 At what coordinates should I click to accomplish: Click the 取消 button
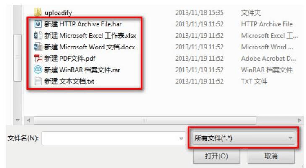pos(271,156)
